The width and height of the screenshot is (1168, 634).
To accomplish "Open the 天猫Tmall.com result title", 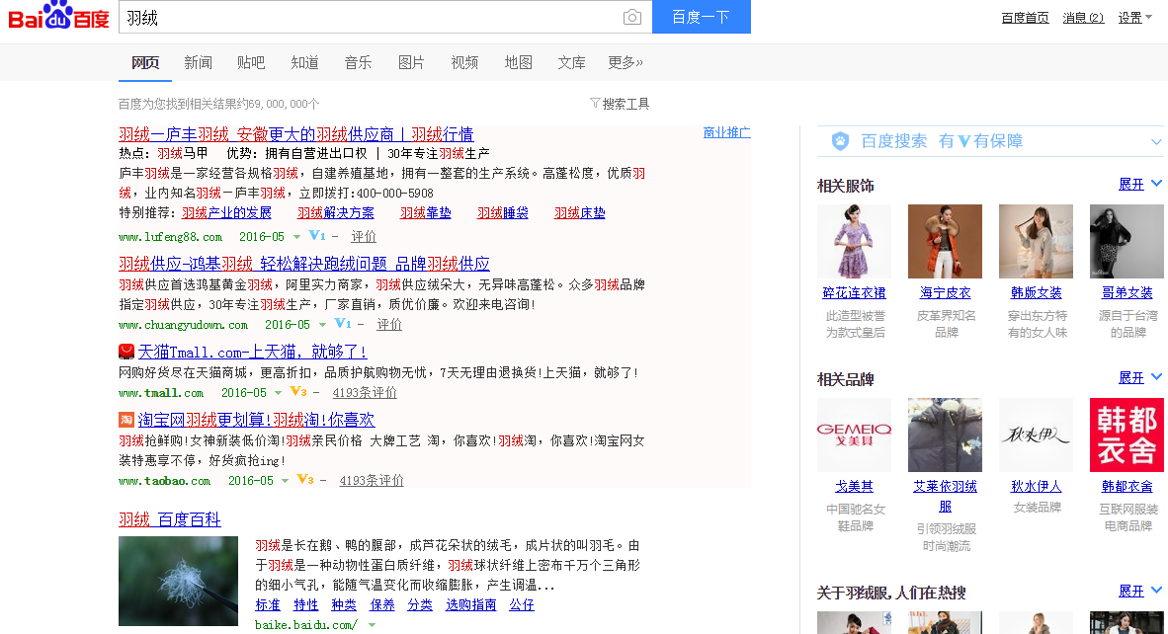I will pyautogui.click(x=253, y=352).
